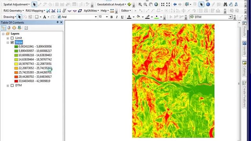Viewport: 251px width, 141px height.
Task: Click the yellow 18,50767743 legend swatch
Action: point(16,64)
